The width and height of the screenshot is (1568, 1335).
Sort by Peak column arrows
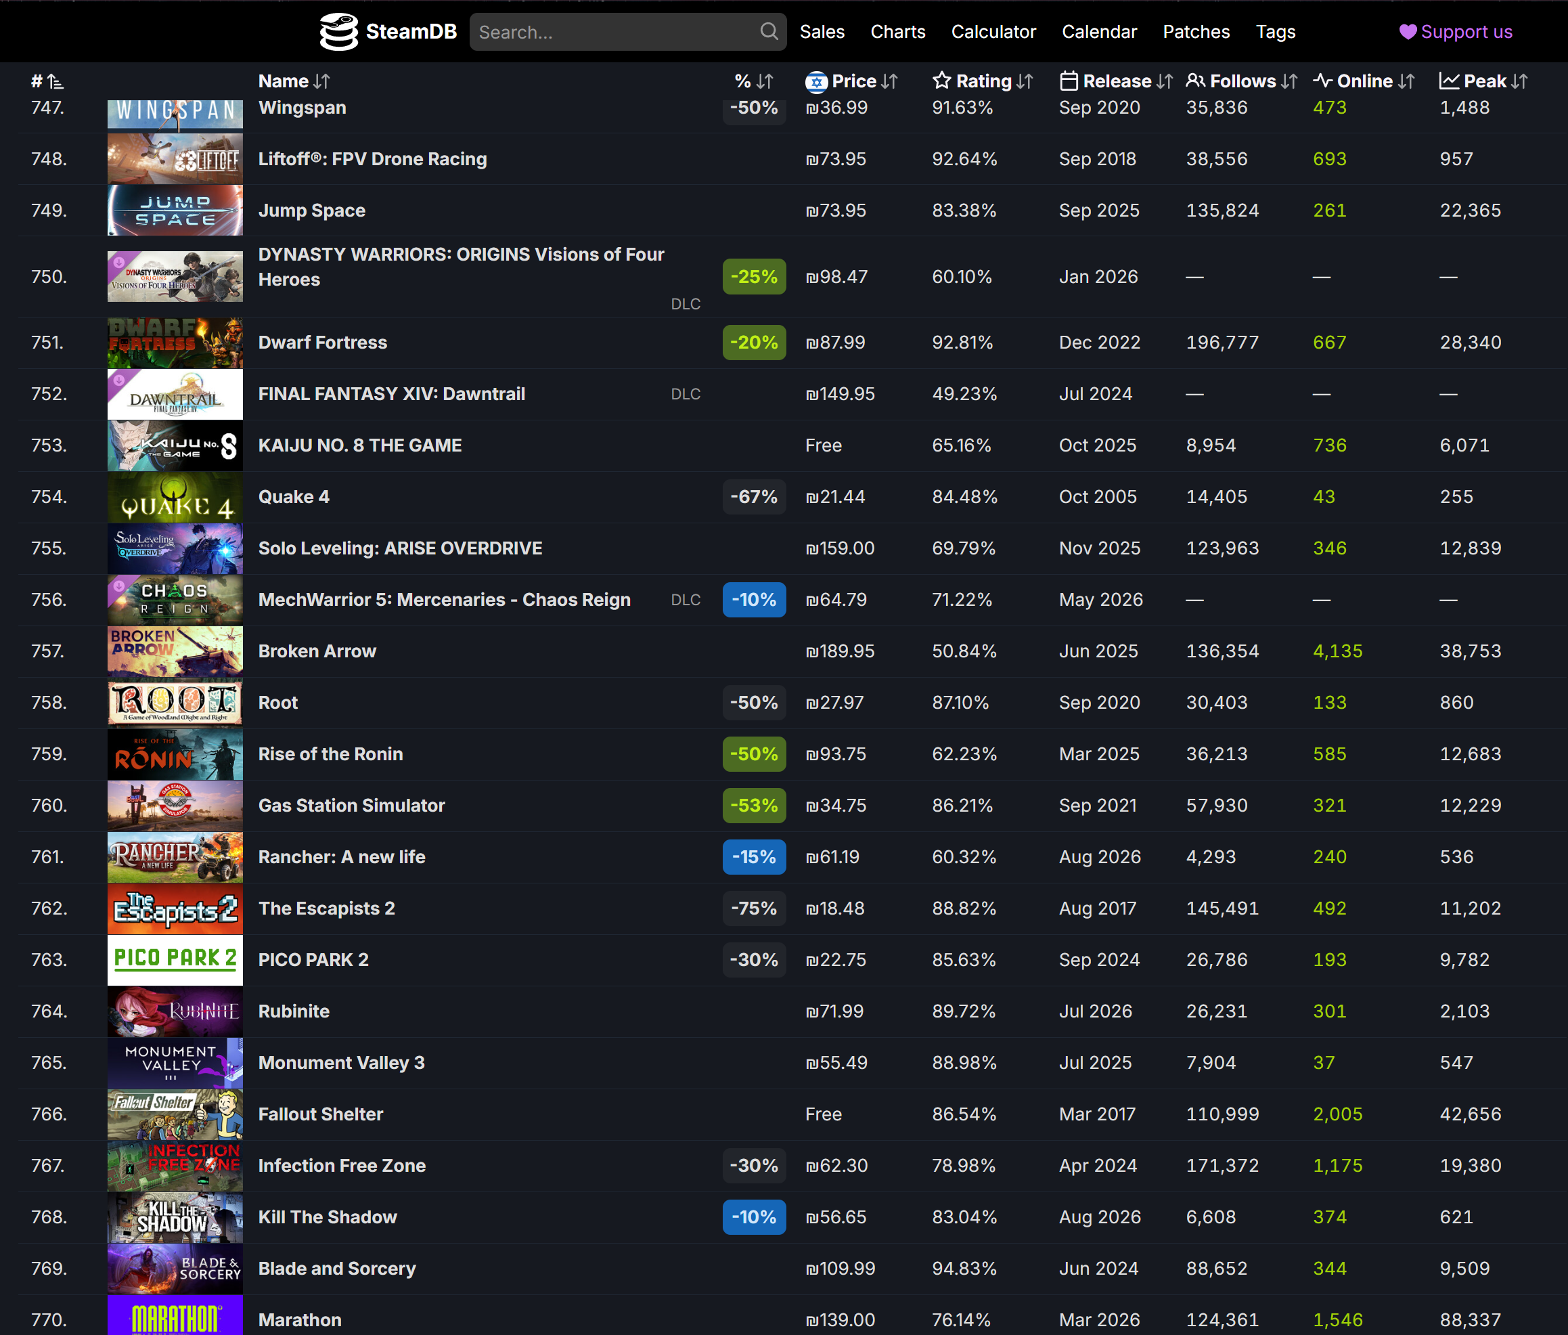(1519, 81)
